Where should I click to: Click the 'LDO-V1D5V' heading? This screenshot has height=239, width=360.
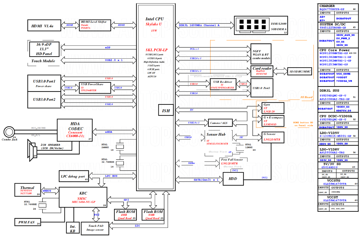pos(329,133)
